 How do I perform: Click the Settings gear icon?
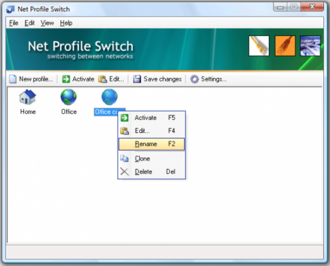click(x=194, y=79)
